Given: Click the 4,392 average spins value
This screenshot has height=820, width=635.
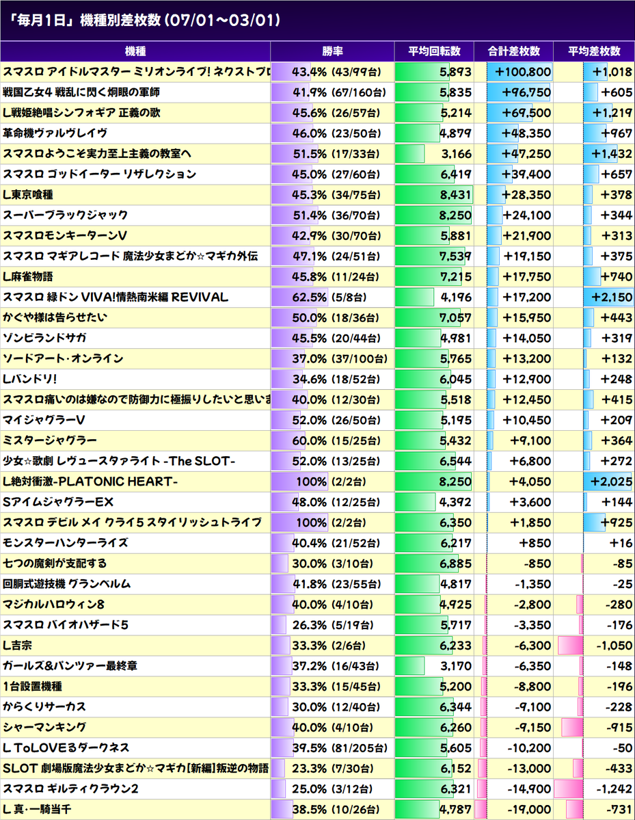Looking at the screenshot, I should point(456,502).
